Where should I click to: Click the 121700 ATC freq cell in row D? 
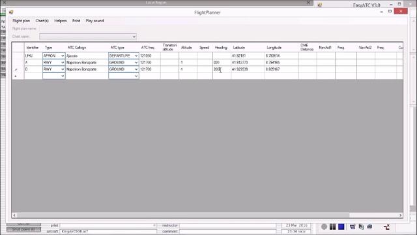click(x=150, y=69)
